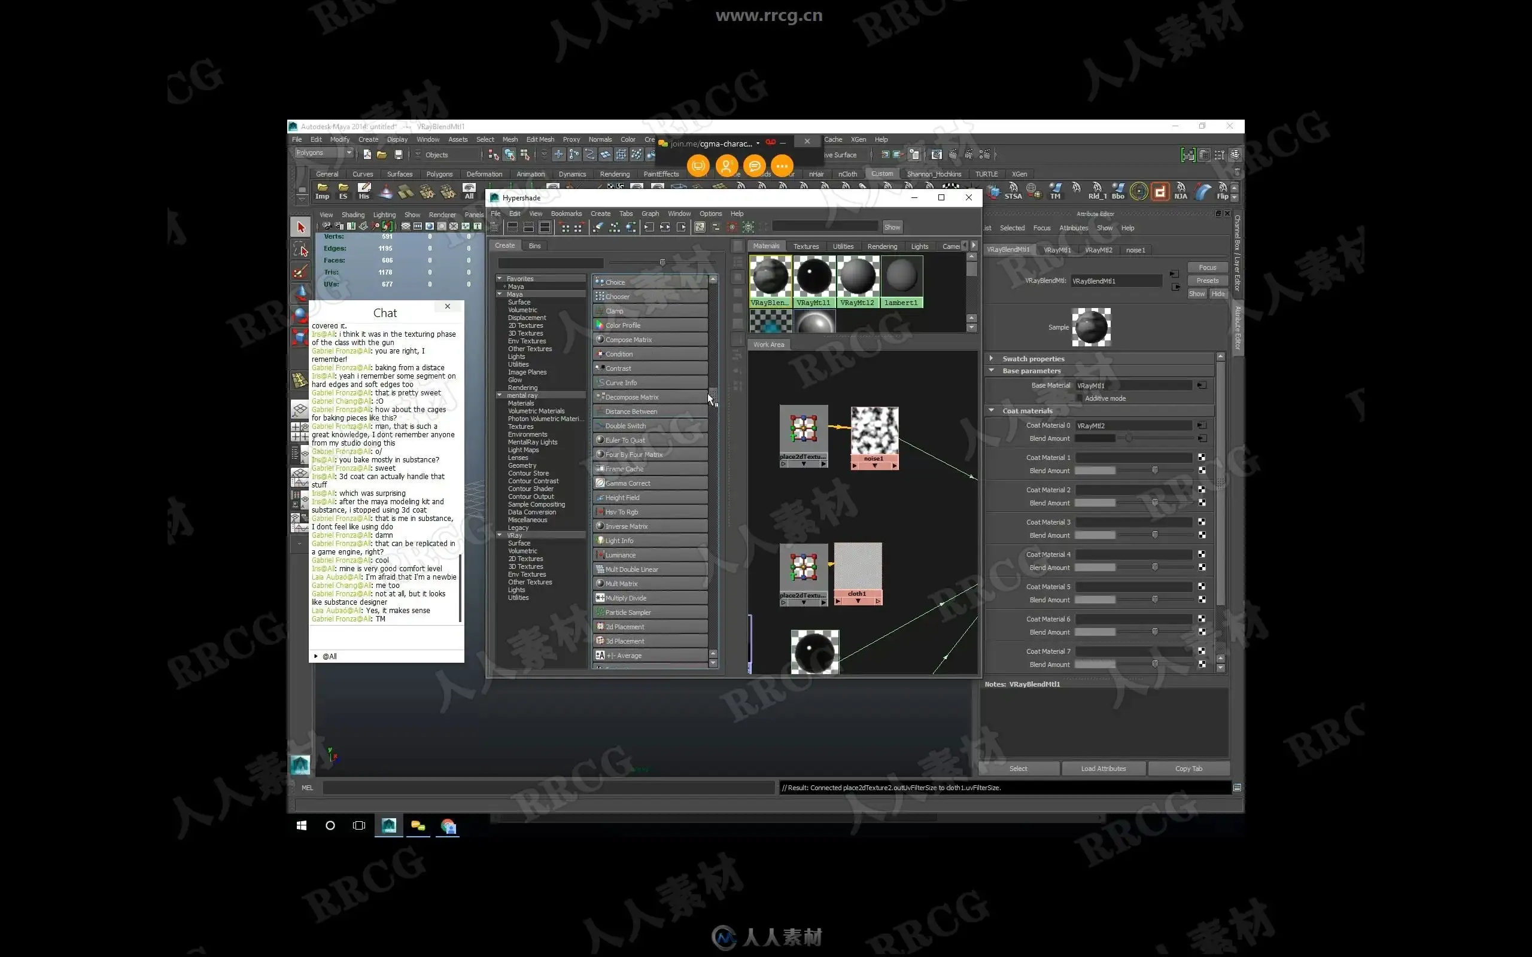Graph materials on selected objects in Hypershade

click(631, 227)
